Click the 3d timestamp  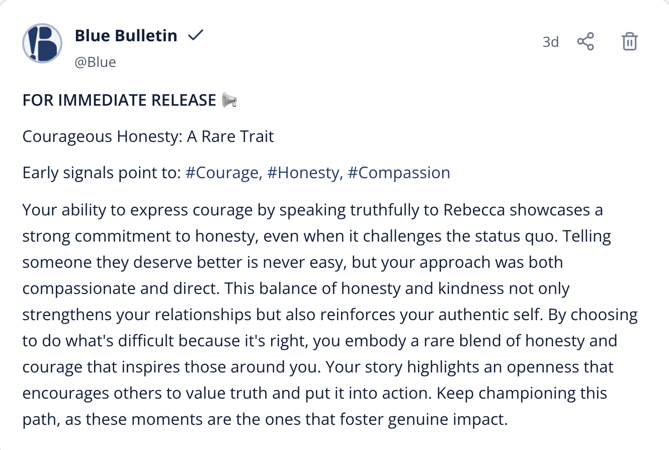click(550, 42)
